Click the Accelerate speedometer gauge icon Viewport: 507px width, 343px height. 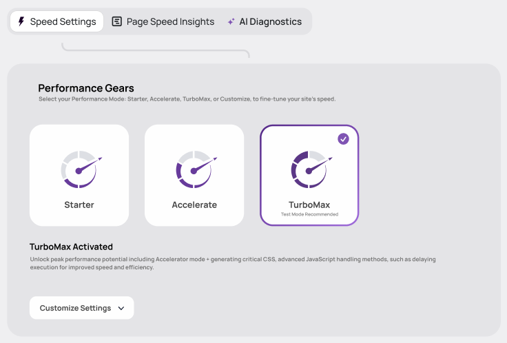pos(196,169)
